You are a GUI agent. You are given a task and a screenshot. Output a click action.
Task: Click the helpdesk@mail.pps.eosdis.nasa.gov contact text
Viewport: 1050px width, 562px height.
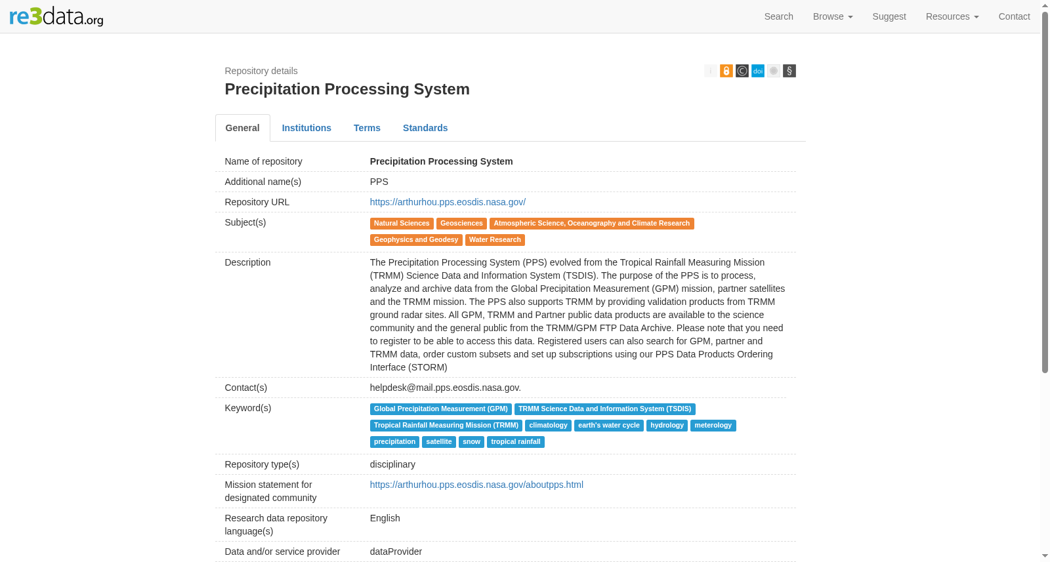coord(445,388)
